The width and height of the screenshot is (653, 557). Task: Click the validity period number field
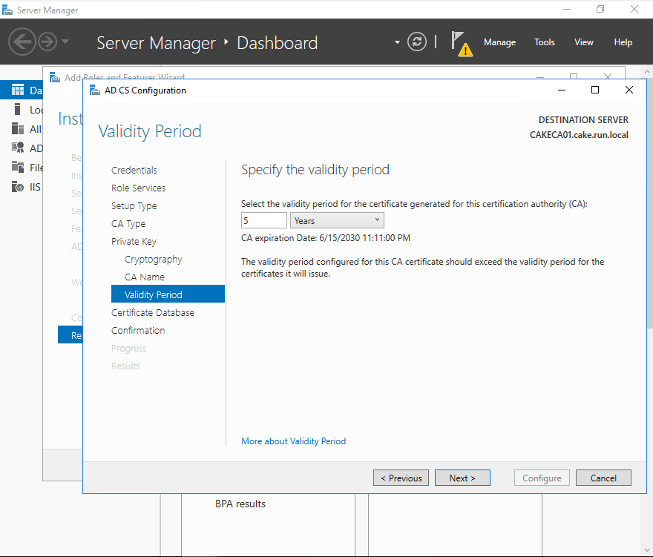click(x=264, y=220)
